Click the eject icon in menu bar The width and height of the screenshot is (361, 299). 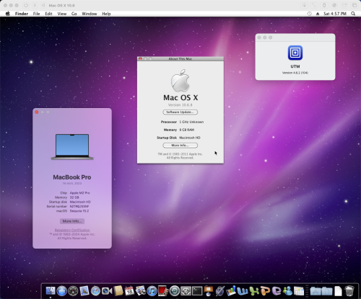point(318,14)
